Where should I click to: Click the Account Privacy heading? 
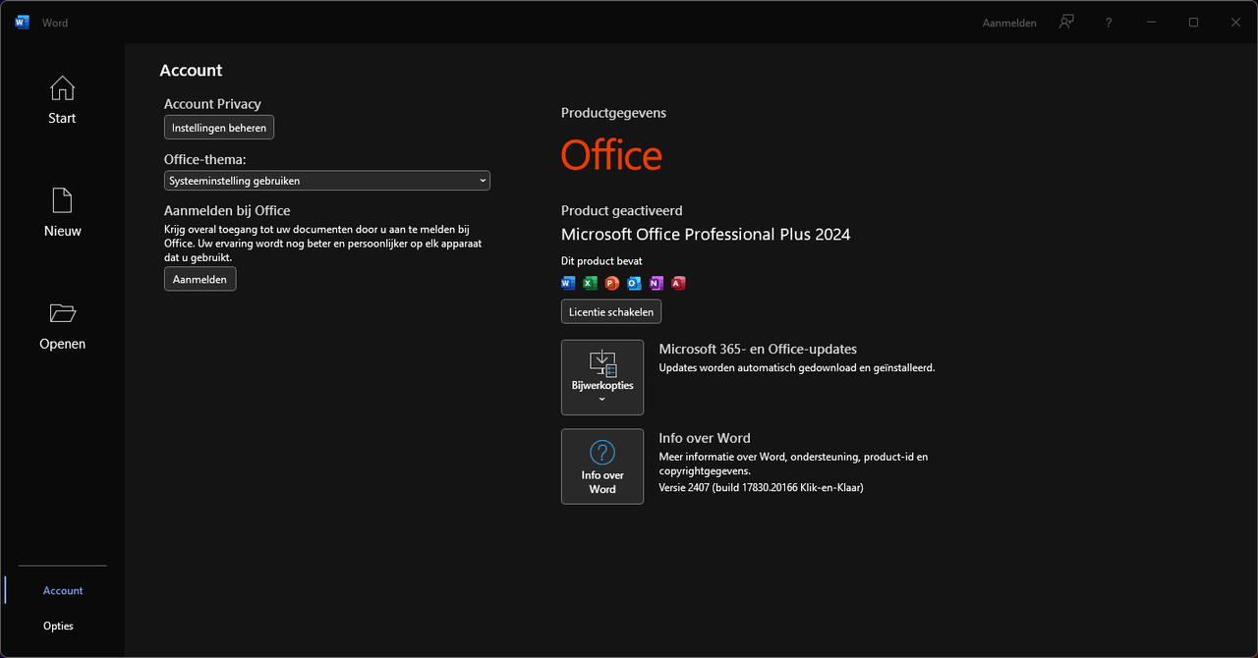tap(212, 104)
